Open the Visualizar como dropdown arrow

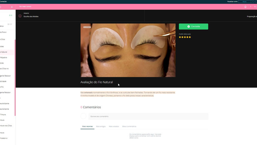(x=253, y=1)
